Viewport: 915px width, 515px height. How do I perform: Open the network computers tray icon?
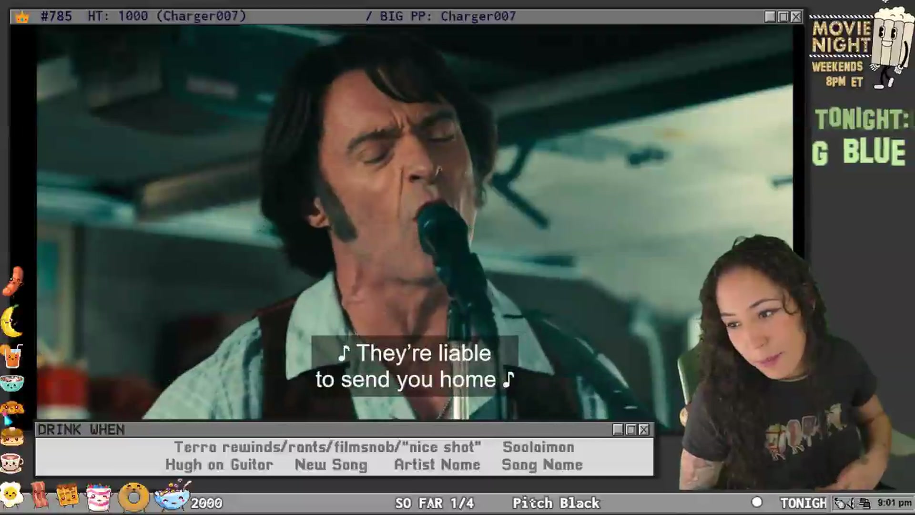[x=865, y=503]
